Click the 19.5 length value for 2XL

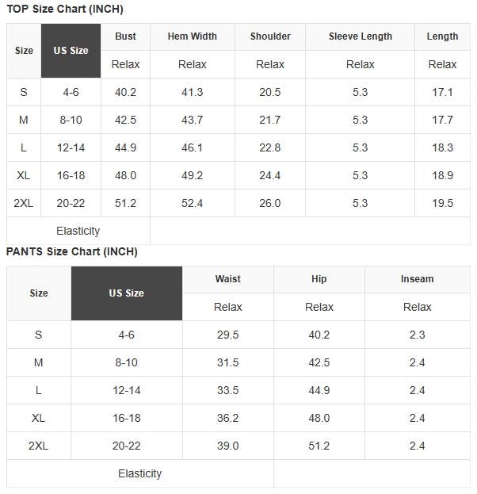click(x=442, y=203)
